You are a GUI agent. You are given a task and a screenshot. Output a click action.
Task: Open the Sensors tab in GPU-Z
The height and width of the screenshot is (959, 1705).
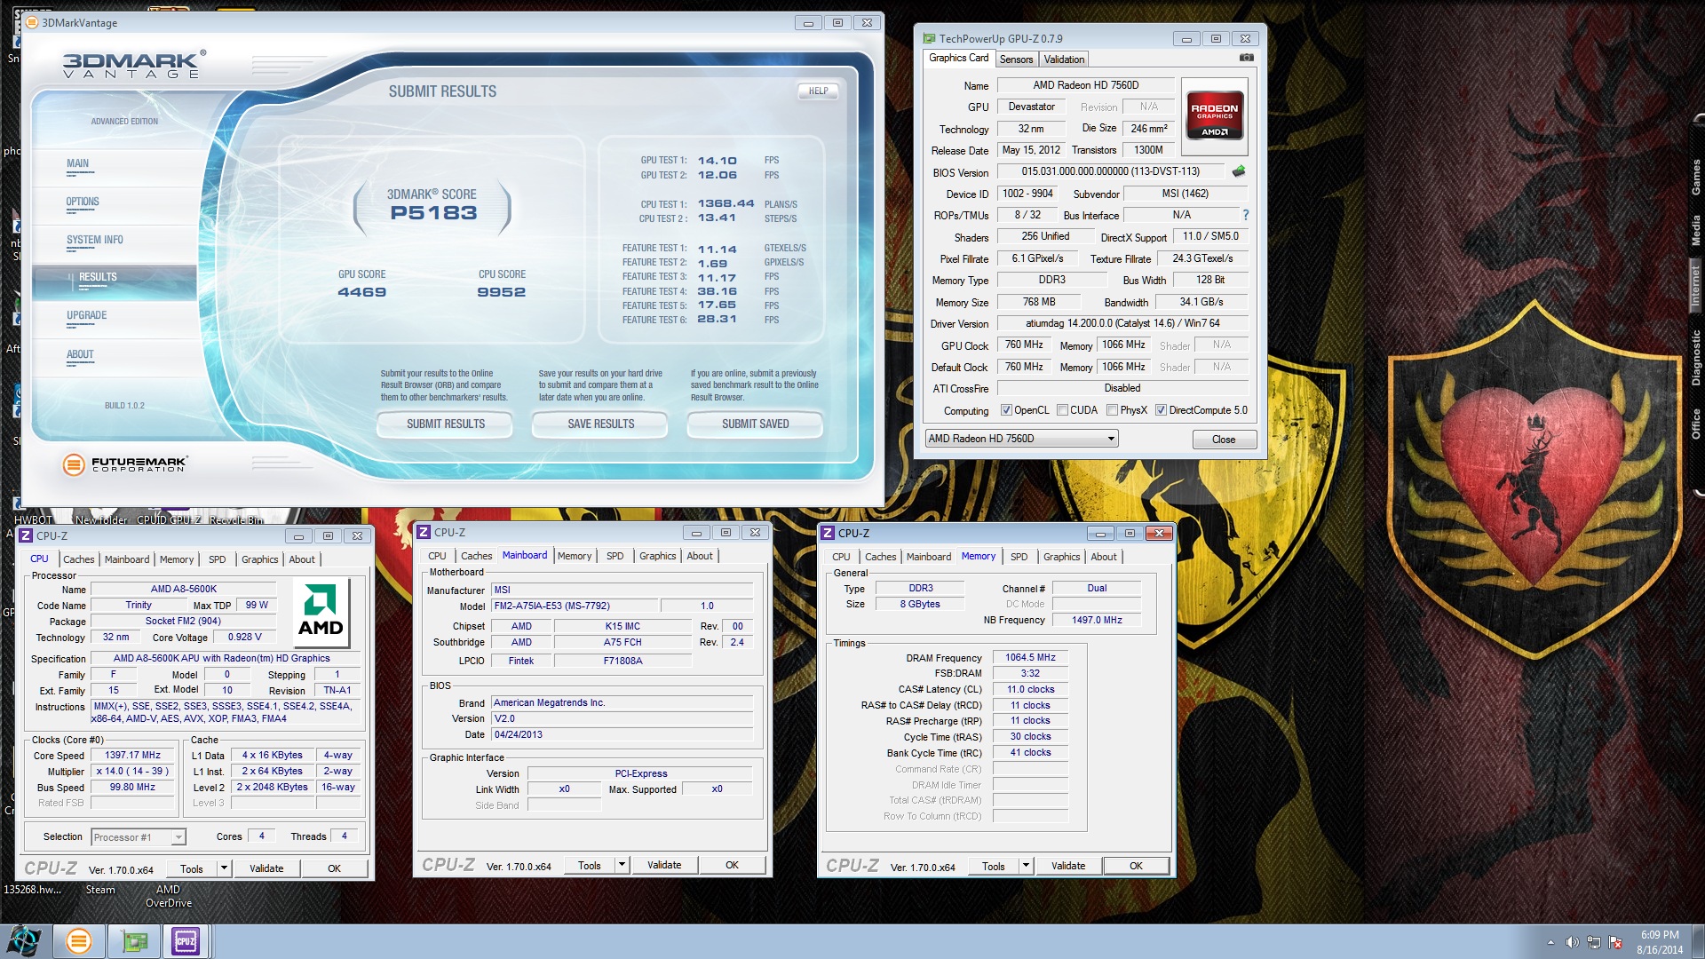pos(1016,59)
